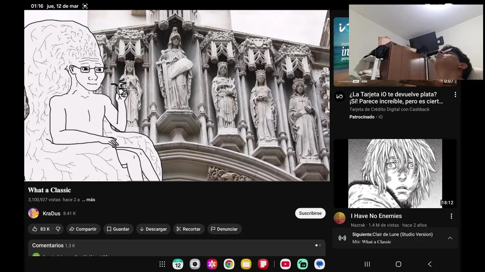Click the Nazrak channel avatar

(x=339, y=218)
